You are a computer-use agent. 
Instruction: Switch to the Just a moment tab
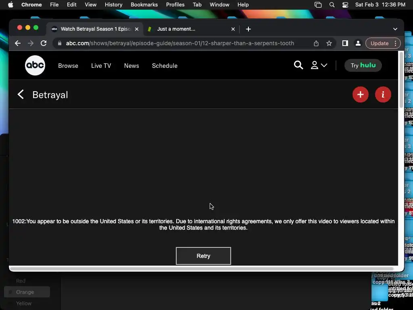click(x=191, y=29)
